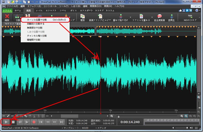Click the thumbs-up like icon
The height and width of the screenshot is (132, 203).
click(180, 10)
